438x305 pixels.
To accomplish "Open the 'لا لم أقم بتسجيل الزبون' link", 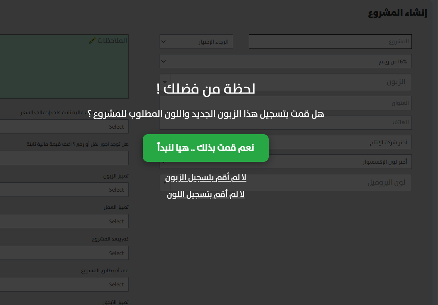I will click(206, 178).
